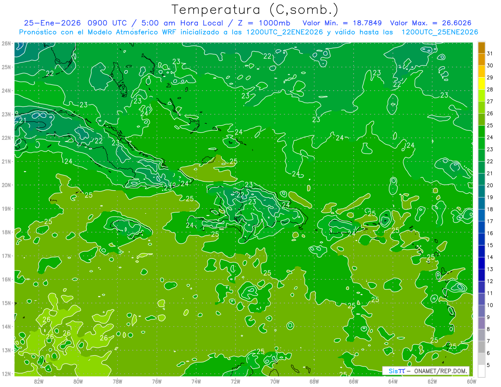
Task: Click the '1200UTC_25ENE2026' valid-until text
Action: pos(440,32)
